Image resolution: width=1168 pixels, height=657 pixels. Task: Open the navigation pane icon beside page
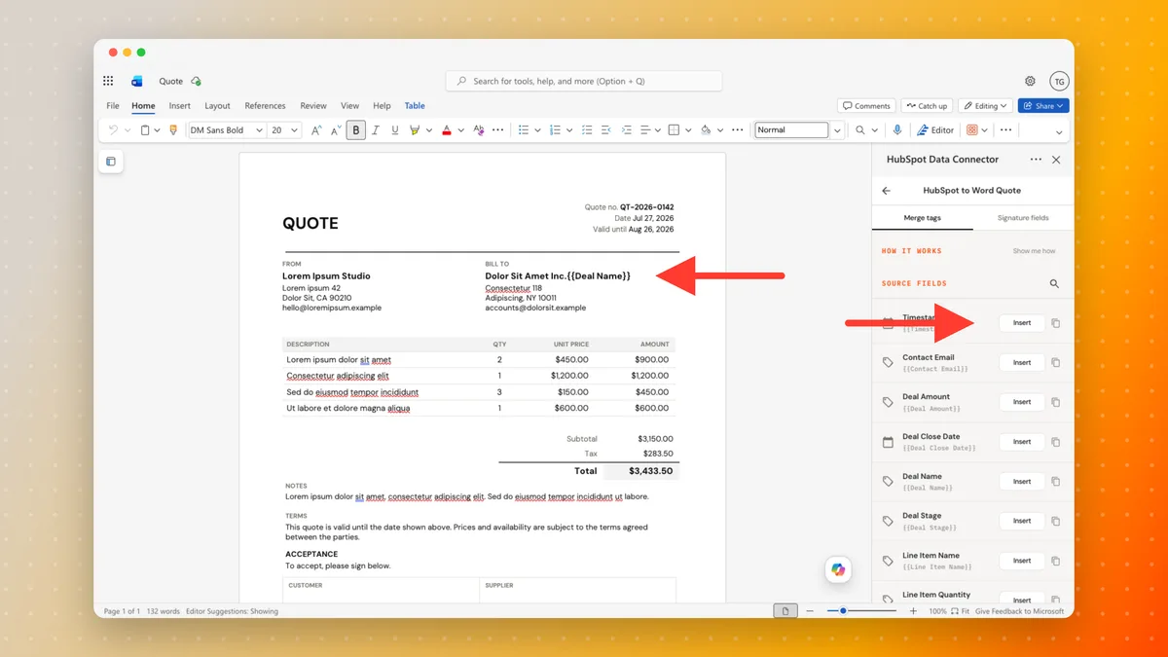pos(111,162)
